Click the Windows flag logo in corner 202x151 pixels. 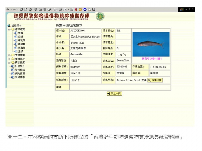(182, 10)
